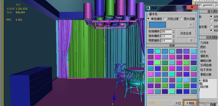Click the 明度偏移 spinner arrows
Viewport: 219px width, 106px height.
coord(173,41)
